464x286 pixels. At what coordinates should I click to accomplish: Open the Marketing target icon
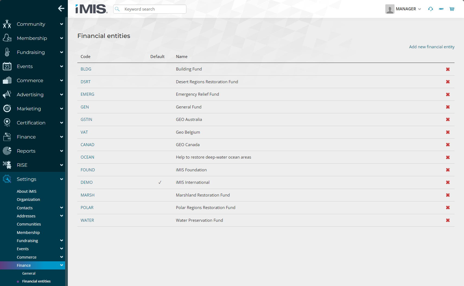pyautogui.click(x=7, y=108)
